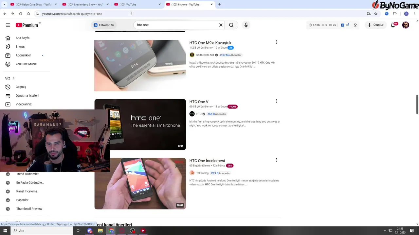Open the vidIQ list icon with dot
The image size is (419, 235).
tap(348, 25)
